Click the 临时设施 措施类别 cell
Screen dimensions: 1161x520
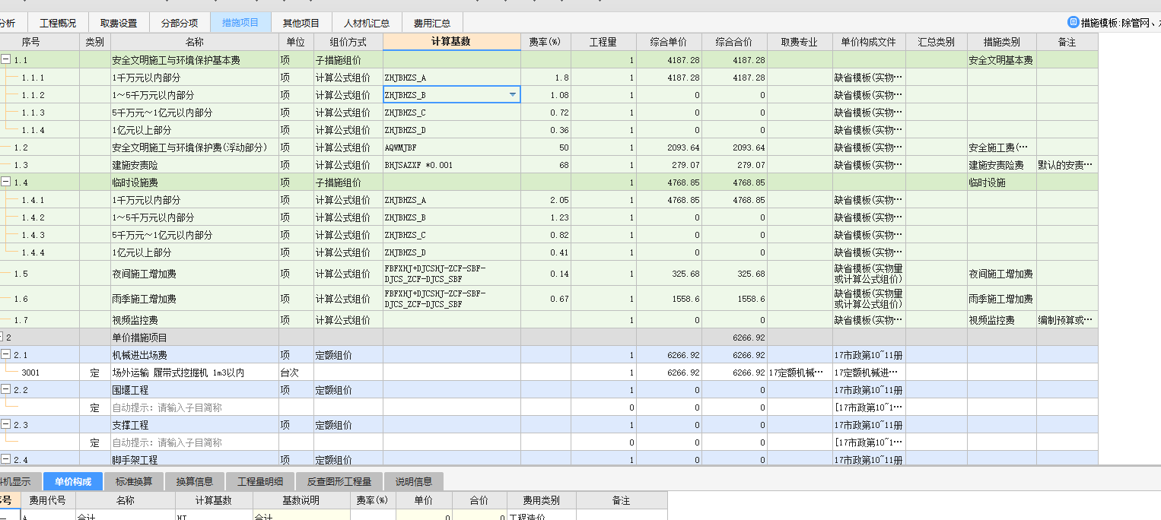click(1002, 182)
